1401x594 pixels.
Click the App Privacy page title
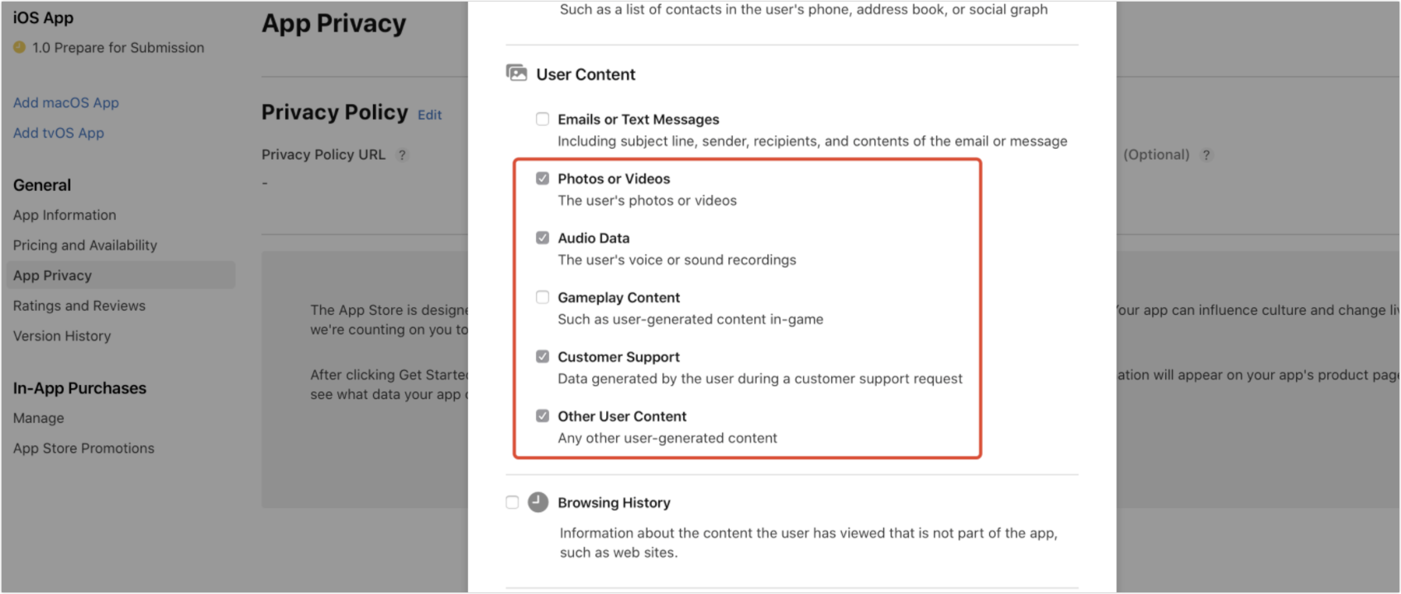click(333, 24)
